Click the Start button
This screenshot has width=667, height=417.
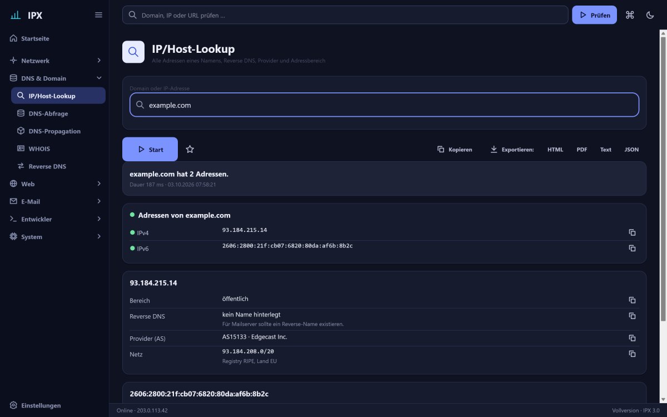[x=150, y=149]
